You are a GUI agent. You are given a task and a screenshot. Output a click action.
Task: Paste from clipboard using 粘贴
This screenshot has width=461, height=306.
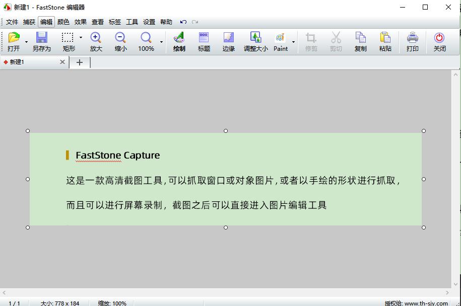coord(385,40)
